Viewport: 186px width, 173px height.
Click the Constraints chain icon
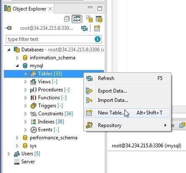34,114
